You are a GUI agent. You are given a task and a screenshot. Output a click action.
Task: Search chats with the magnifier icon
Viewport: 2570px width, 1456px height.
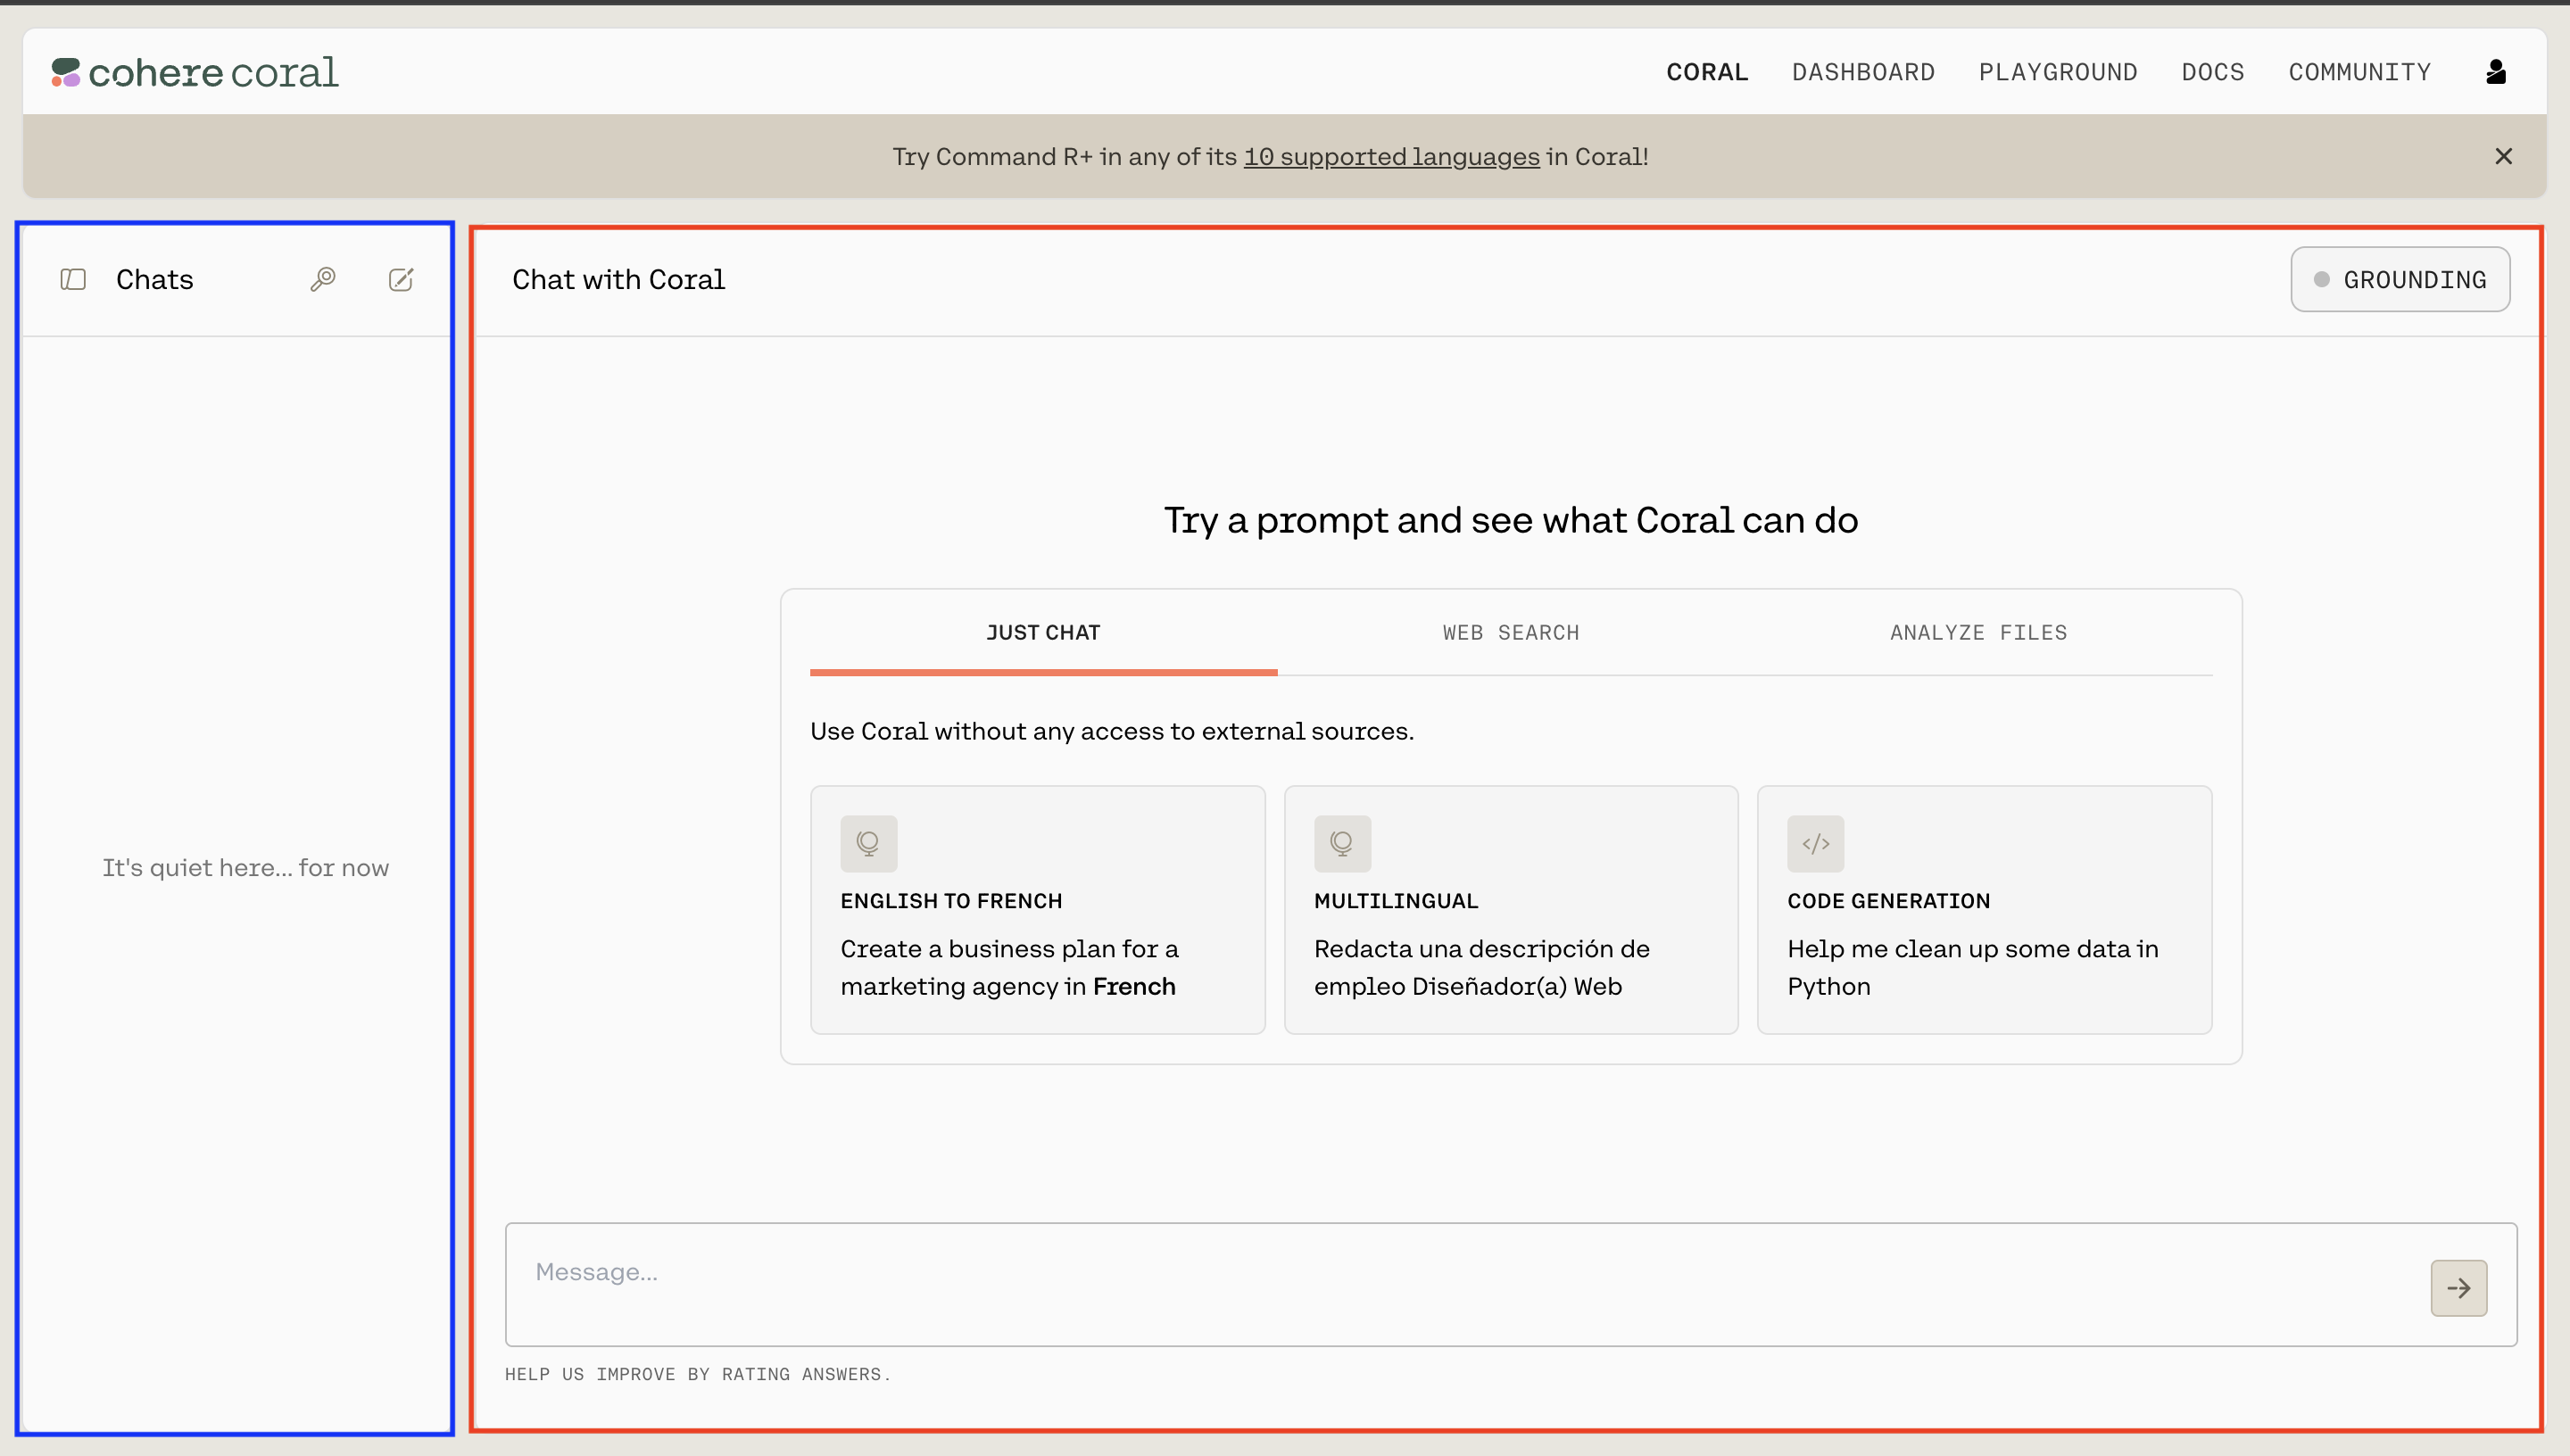pos(322,279)
